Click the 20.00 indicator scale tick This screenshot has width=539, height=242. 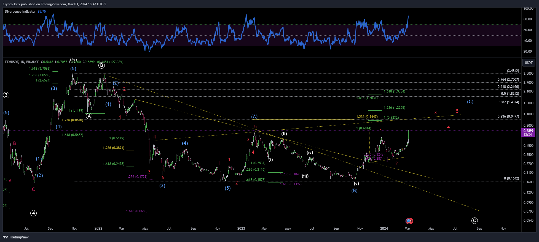point(527,51)
